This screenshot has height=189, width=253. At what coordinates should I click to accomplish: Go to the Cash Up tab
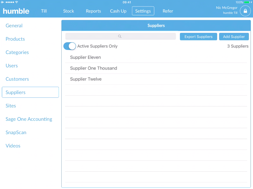(118, 11)
